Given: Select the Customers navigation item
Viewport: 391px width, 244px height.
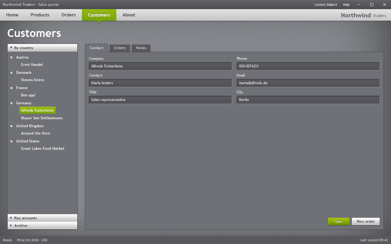Looking at the screenshot, I should click(99, 15).
